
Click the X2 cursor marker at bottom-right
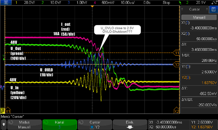(x=176, y=110)
